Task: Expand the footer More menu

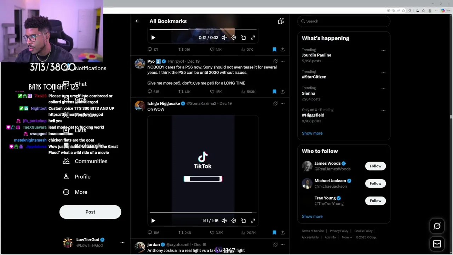Action: tap(346, 237)
